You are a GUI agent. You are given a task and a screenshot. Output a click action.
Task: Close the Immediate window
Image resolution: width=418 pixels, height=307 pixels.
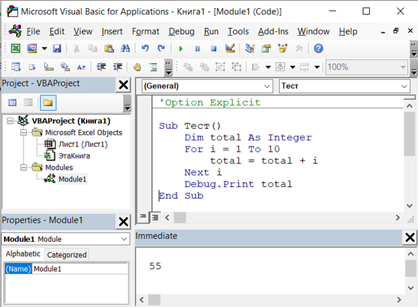[x=410, y=237]
